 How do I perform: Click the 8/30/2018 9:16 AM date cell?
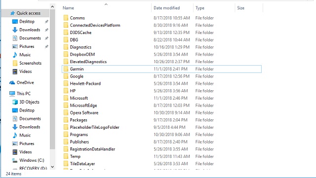171,25
